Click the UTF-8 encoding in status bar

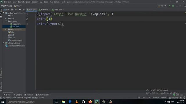149,98
